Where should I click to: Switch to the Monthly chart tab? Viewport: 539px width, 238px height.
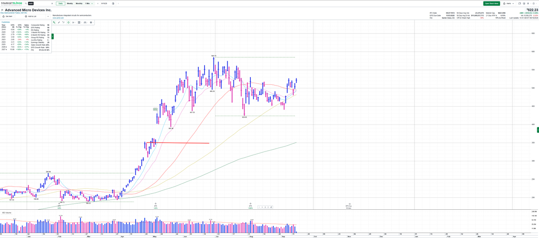tap(79, 4)
